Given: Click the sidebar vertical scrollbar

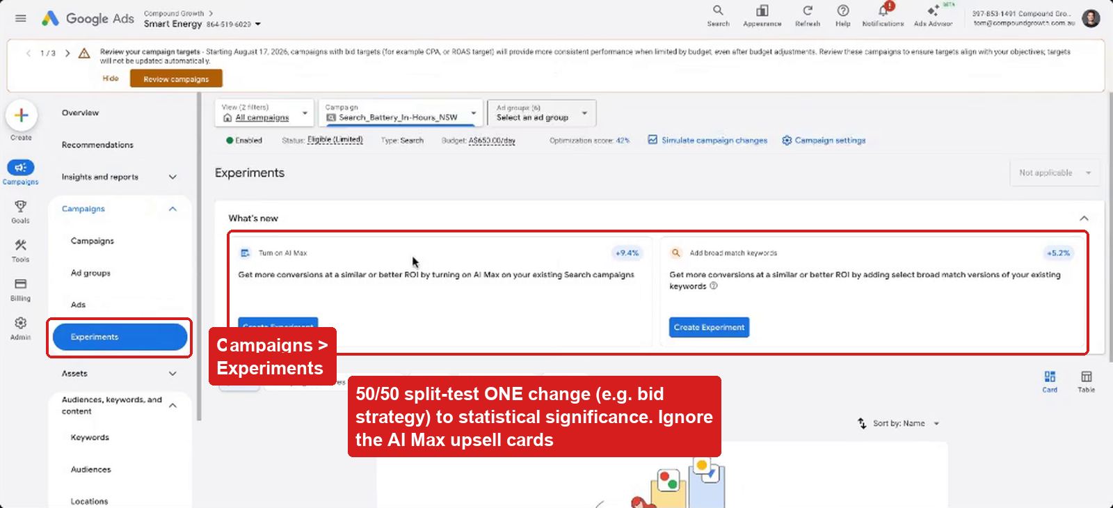Looking at the screenshot, I should click(x=200, y=257).
